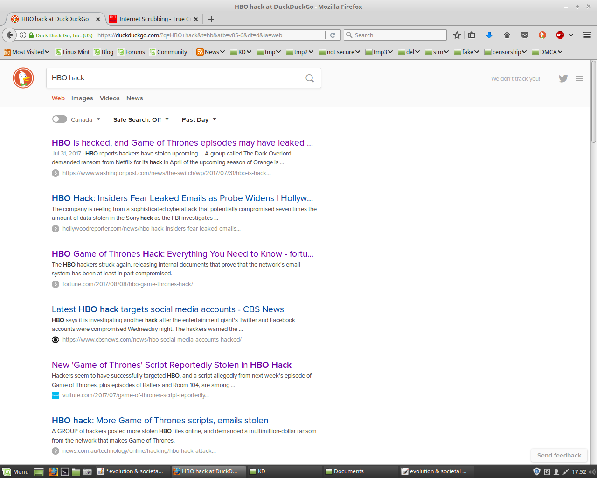This screenshot has height=478, width=597.
Task: Open the network tray icon
Action: [x=565, y=471]
